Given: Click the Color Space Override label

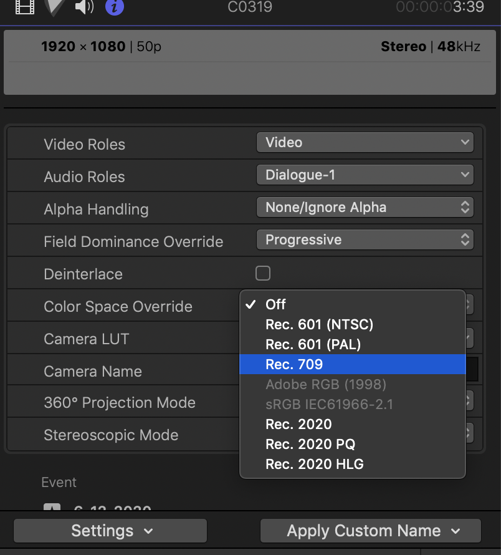Looking at the screenshot, I should click(x=118, y=307).
